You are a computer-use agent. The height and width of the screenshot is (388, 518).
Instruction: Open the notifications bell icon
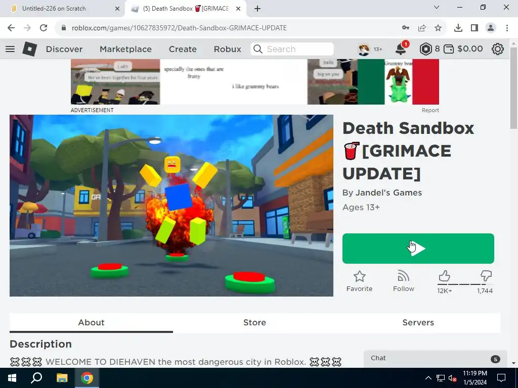coord(401,49)
